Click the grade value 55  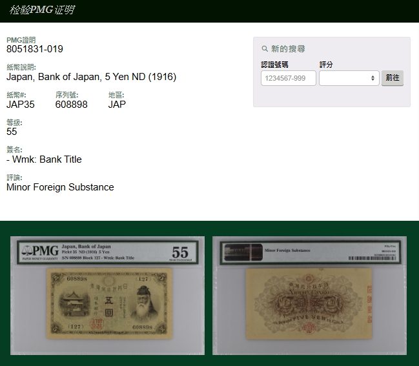12,132
